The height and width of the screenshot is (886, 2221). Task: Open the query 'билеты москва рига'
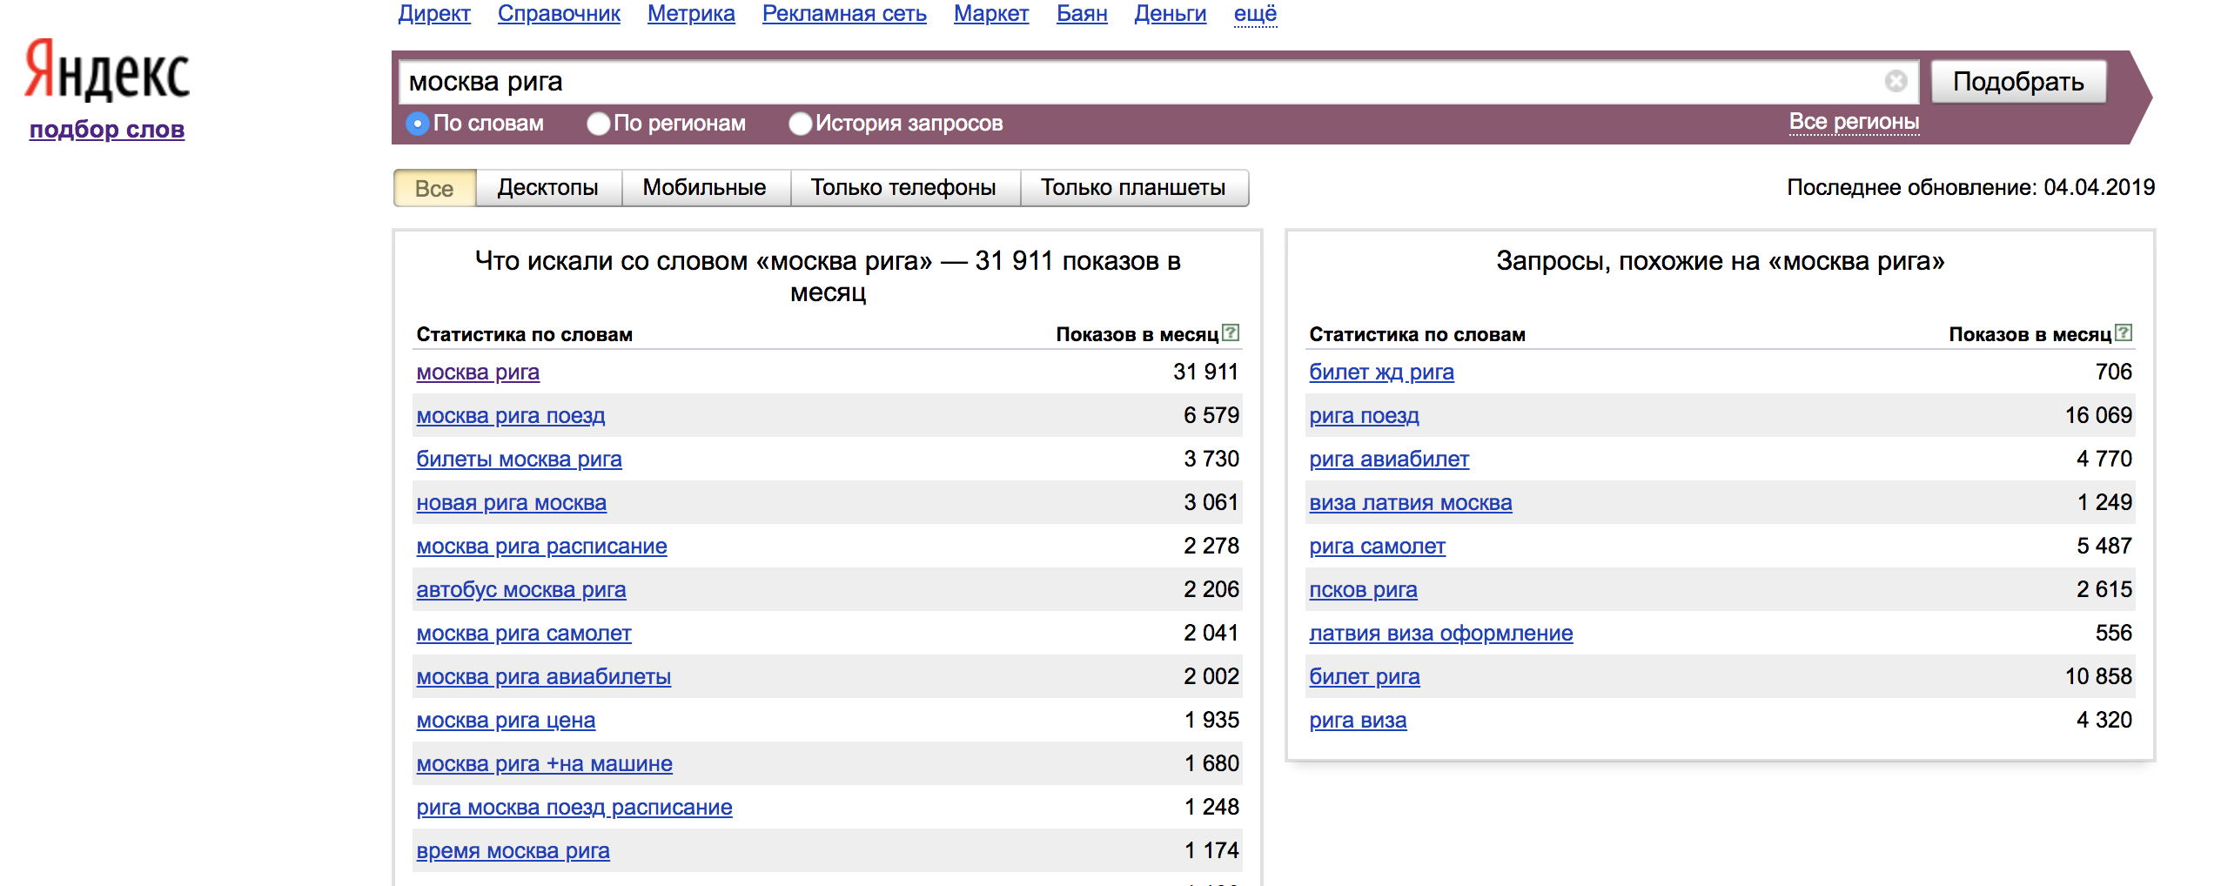tap(519, 460)
